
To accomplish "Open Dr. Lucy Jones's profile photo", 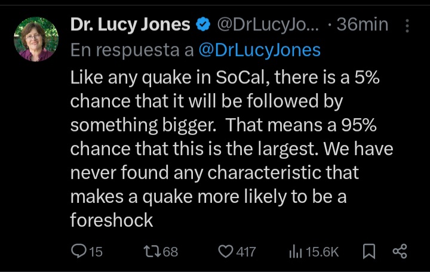I will pyautogui.click(x=36, y=39).
